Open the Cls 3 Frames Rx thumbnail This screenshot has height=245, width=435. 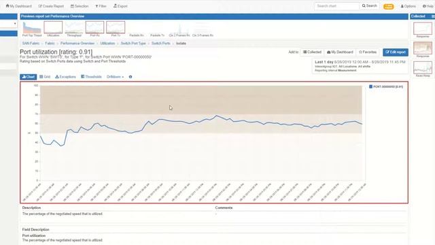203,29
